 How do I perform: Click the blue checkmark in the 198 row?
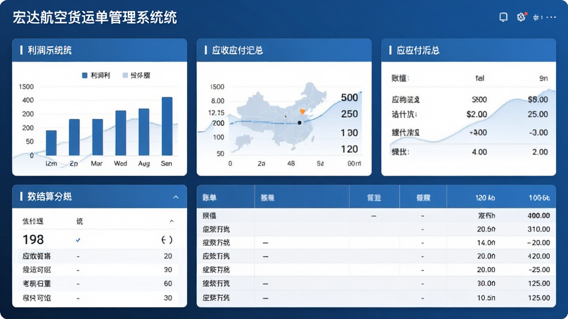click(78, 240)
